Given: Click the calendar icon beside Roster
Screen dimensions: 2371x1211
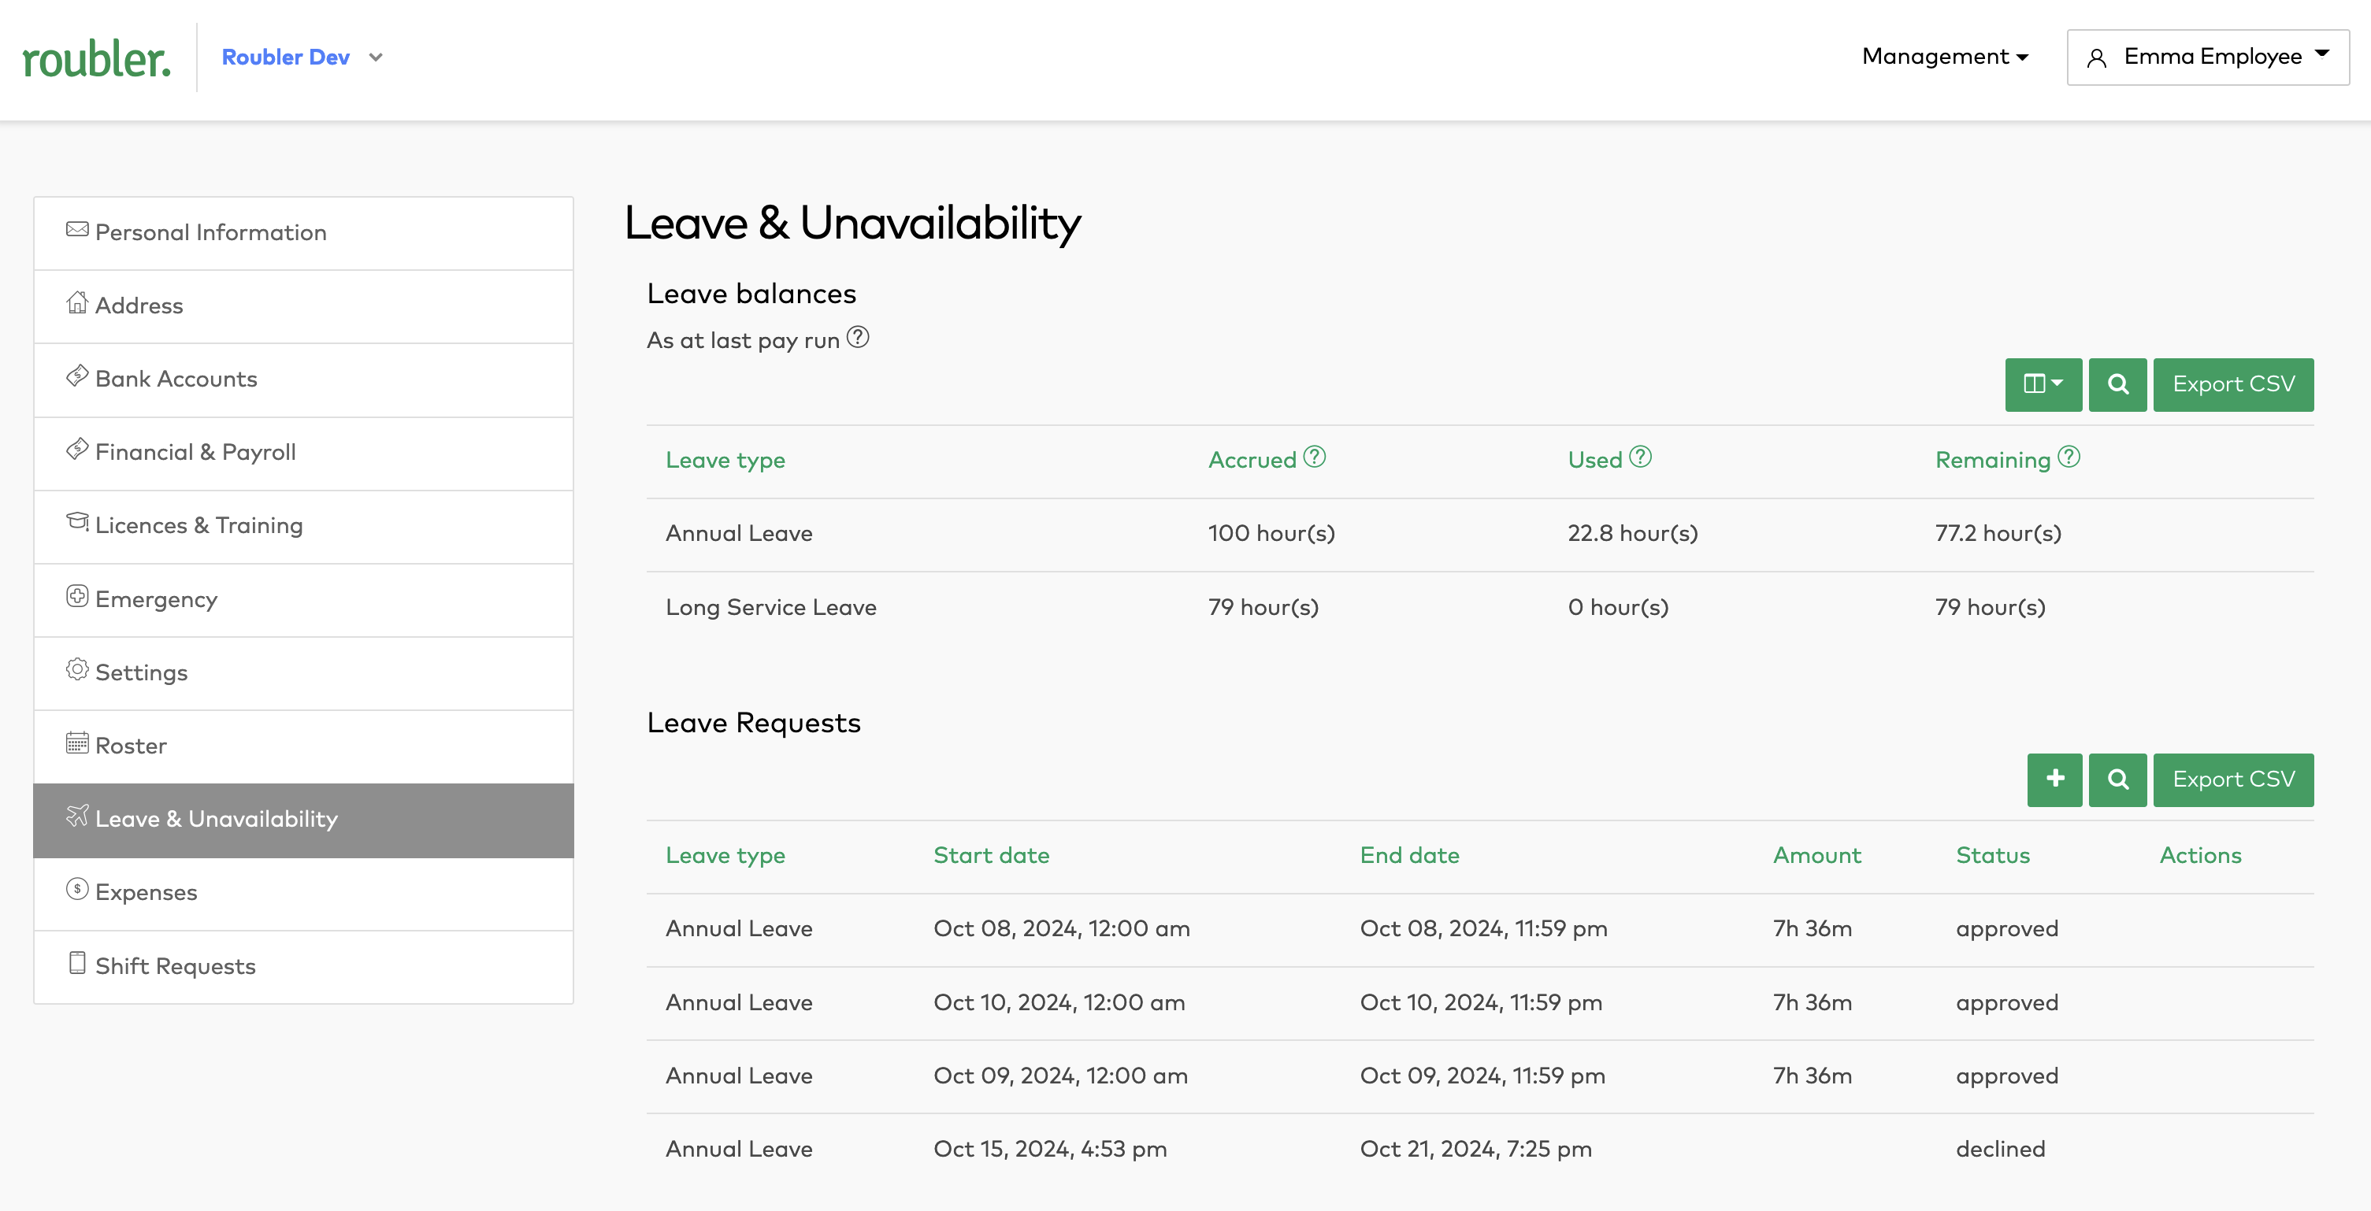Looking at the screenshot, I should (77, 743).
